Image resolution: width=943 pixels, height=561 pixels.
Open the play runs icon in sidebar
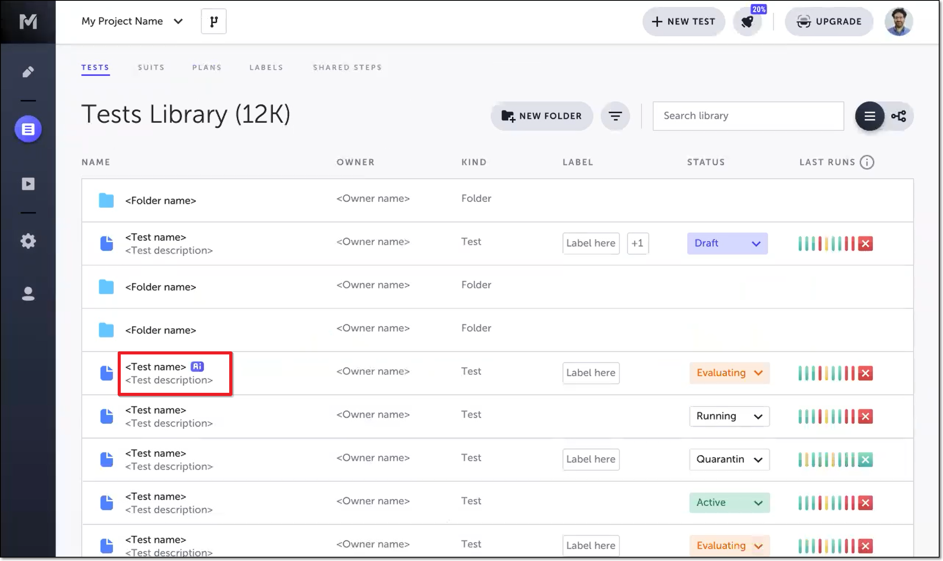(x=28, y=184)
